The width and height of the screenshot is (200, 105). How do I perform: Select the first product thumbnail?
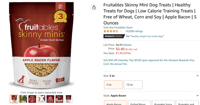pyautogui.click(x=14, y=99)
